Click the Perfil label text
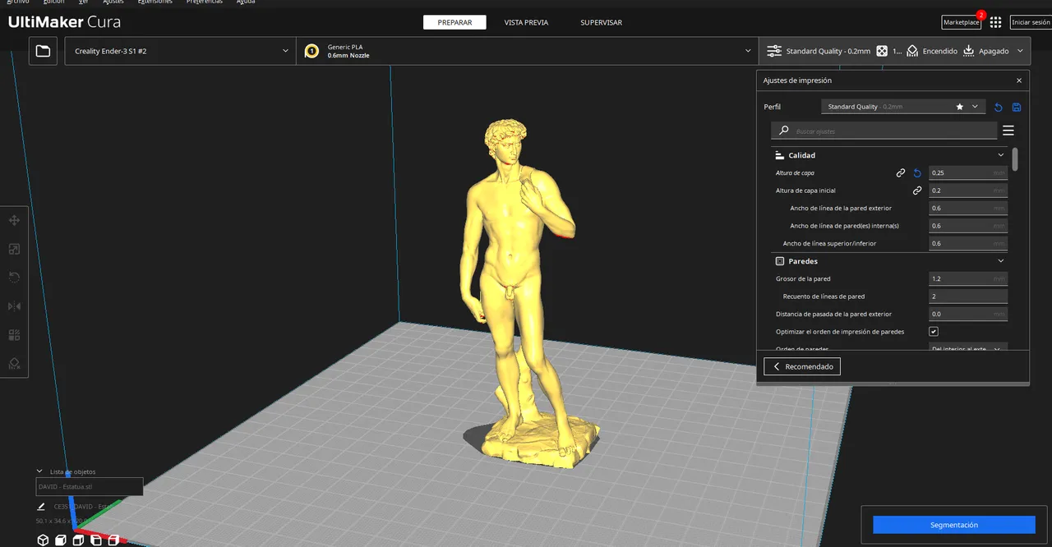The height and width of the screenshot is (547, 1052). (772, 107)
